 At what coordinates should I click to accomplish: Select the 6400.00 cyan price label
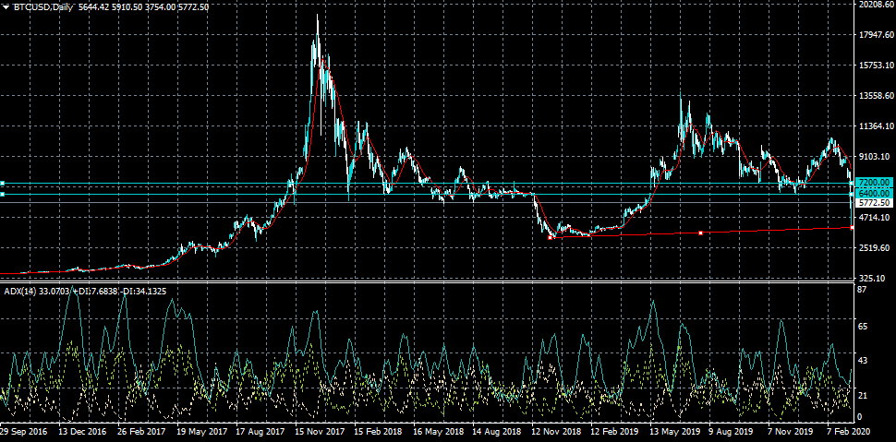pyautogui.click(x=874, y=194)
